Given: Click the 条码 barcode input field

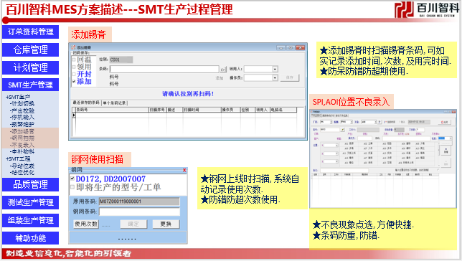Looking at the screenshot, I should [x=164, y=69].
